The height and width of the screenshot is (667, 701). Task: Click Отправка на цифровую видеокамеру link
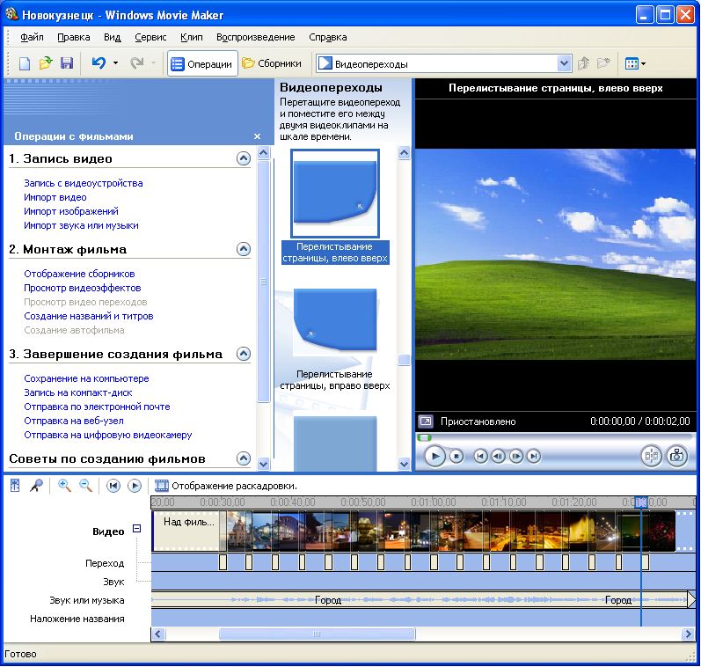click(108, 435)
